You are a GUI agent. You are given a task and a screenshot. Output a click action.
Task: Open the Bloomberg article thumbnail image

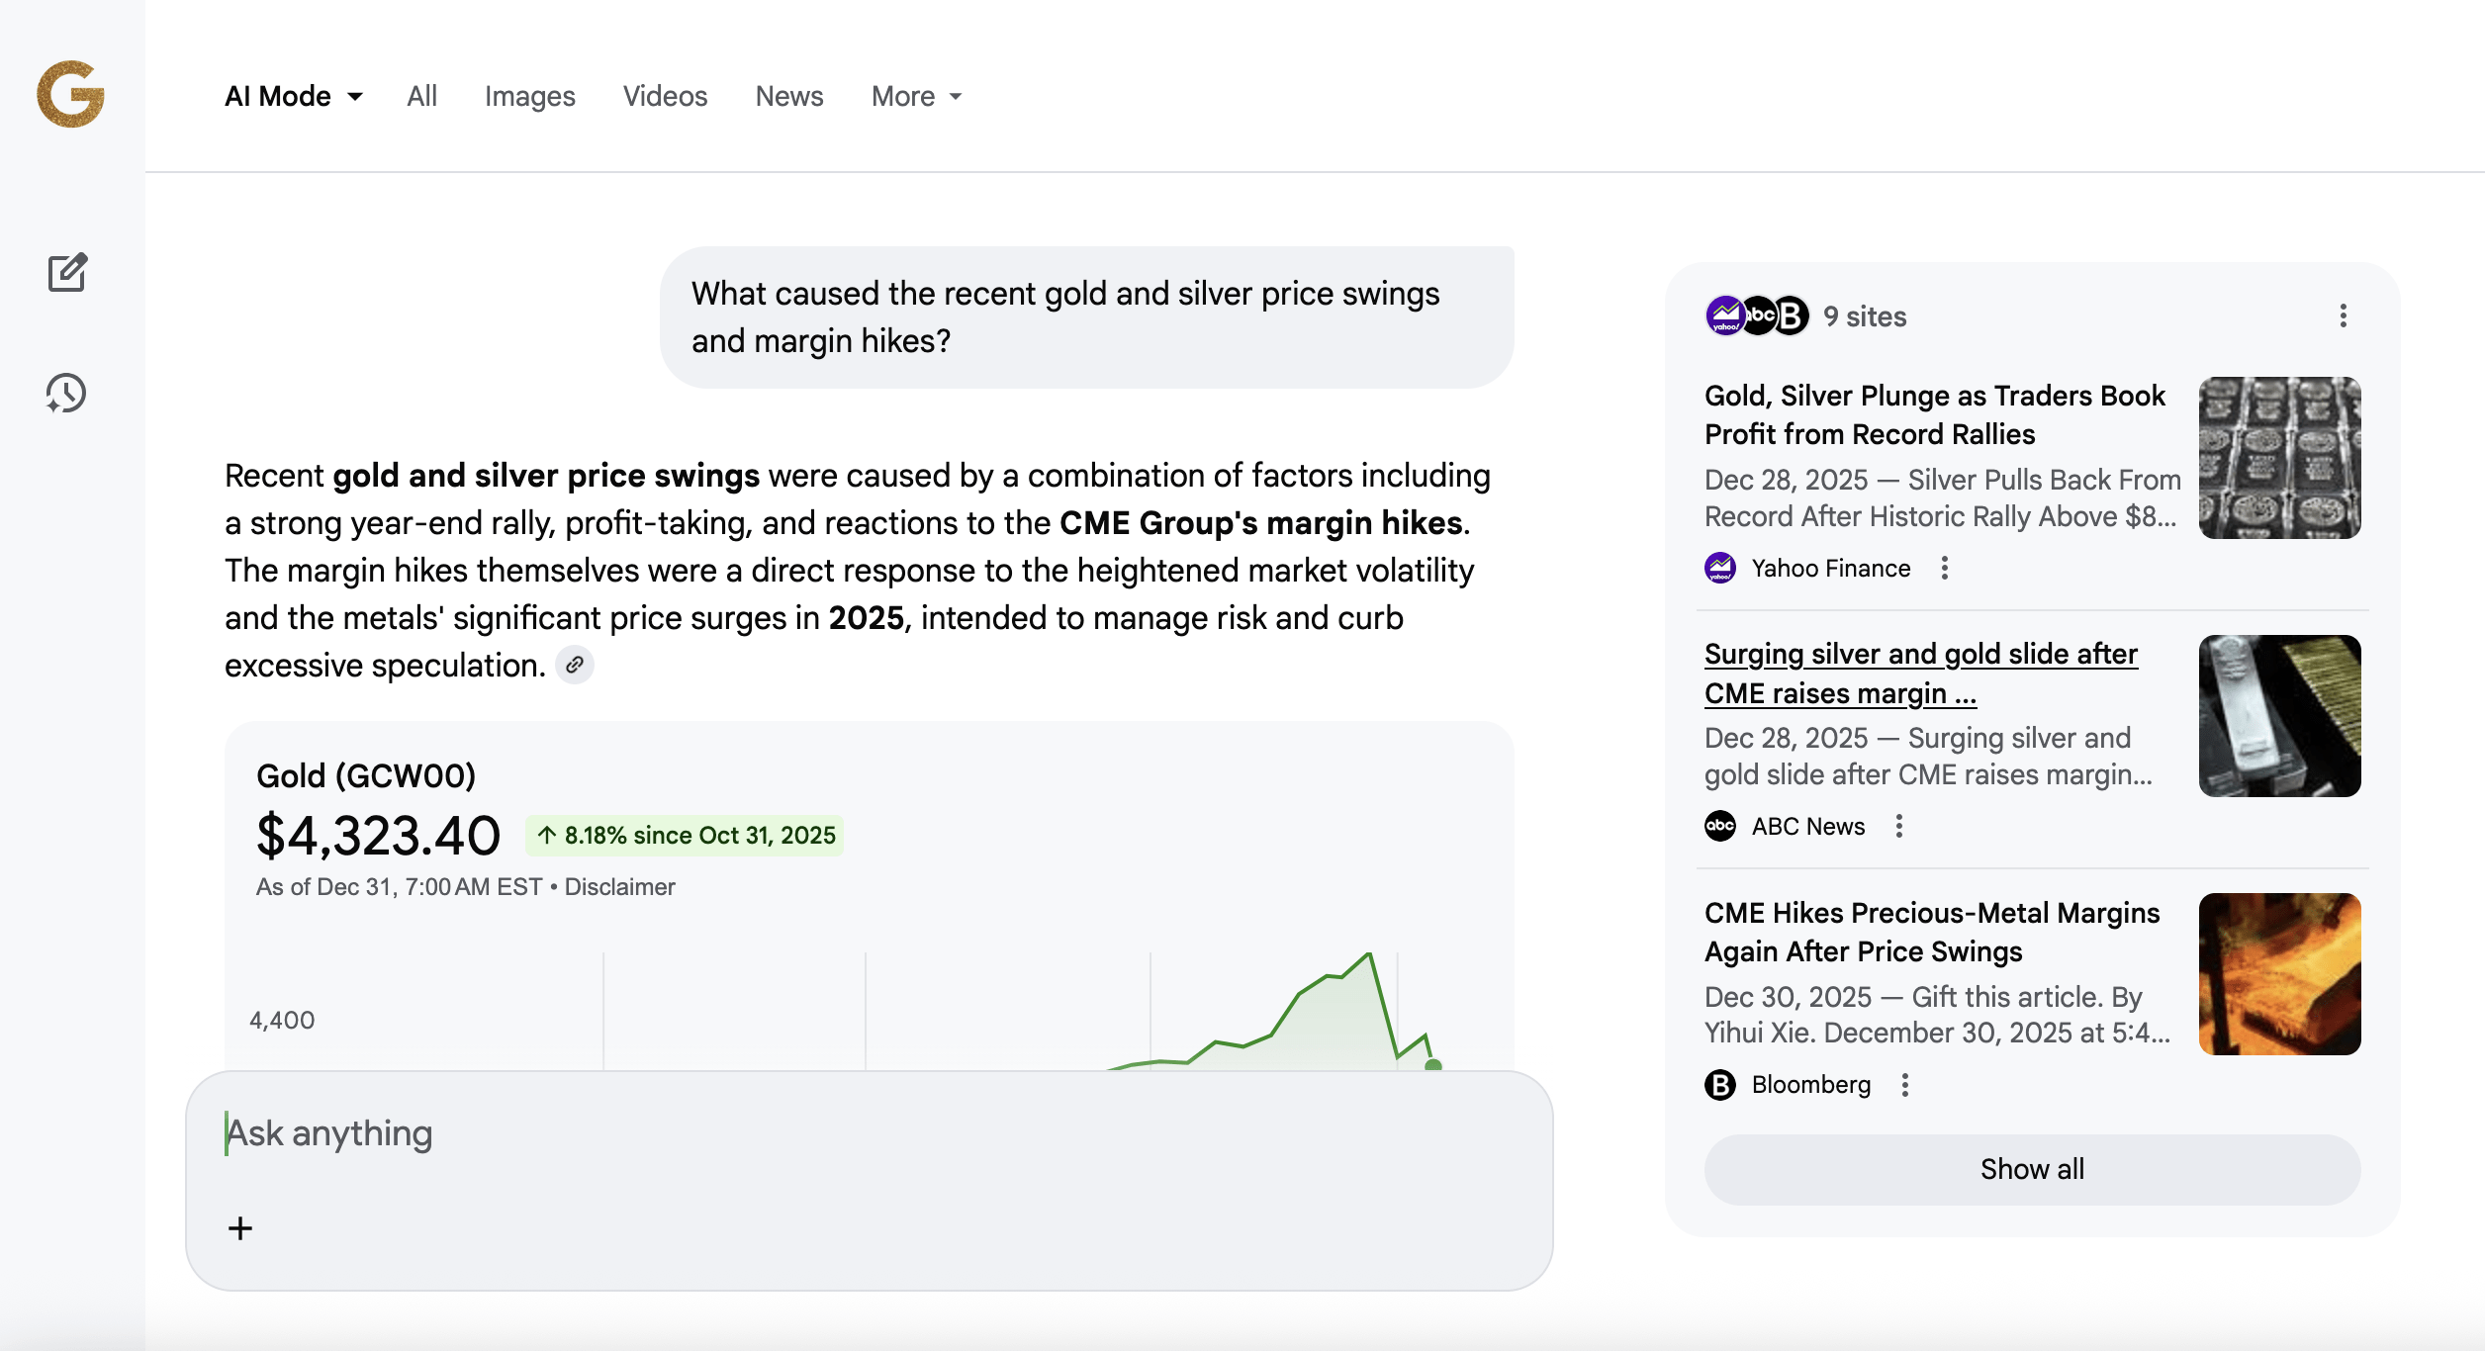point(2279,974)
